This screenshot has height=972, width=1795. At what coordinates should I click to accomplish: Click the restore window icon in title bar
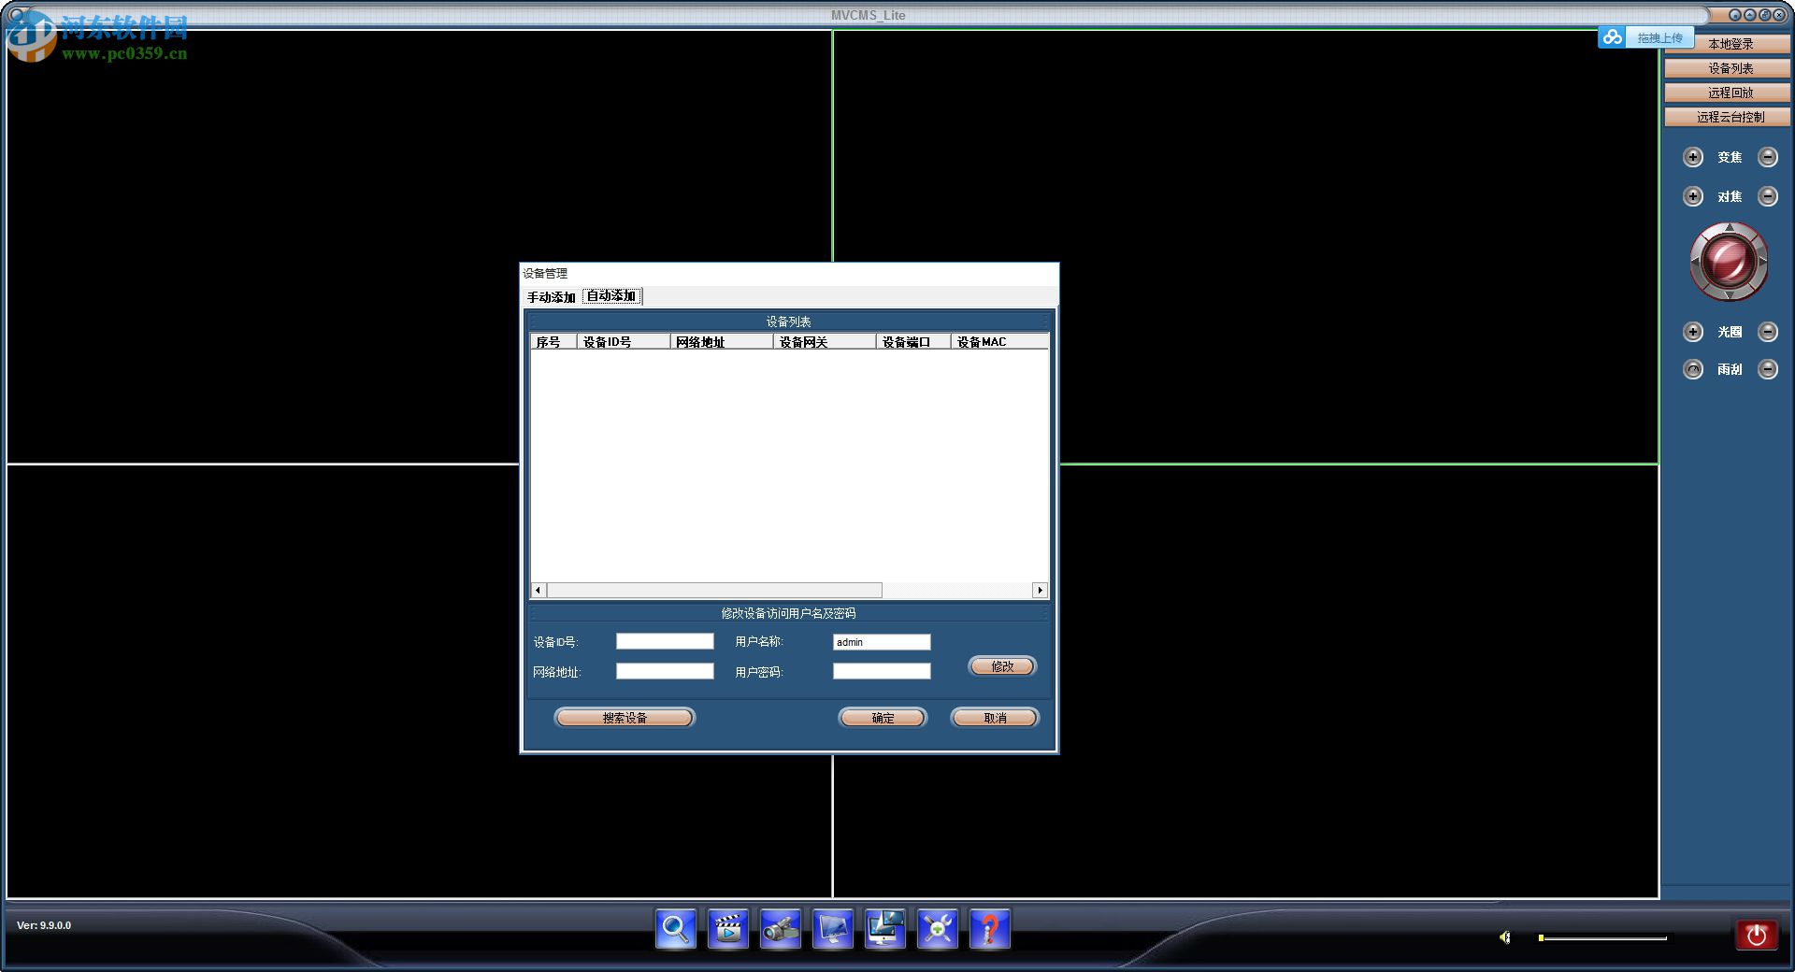1764,15
